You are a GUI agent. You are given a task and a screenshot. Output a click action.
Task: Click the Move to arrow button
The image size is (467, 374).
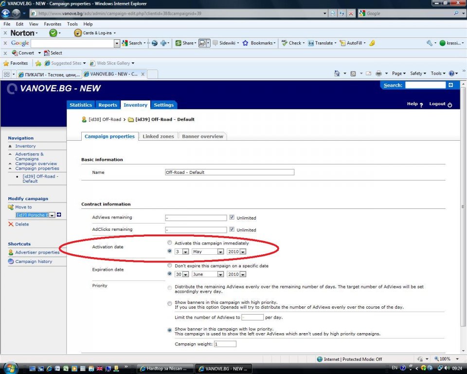59,215
